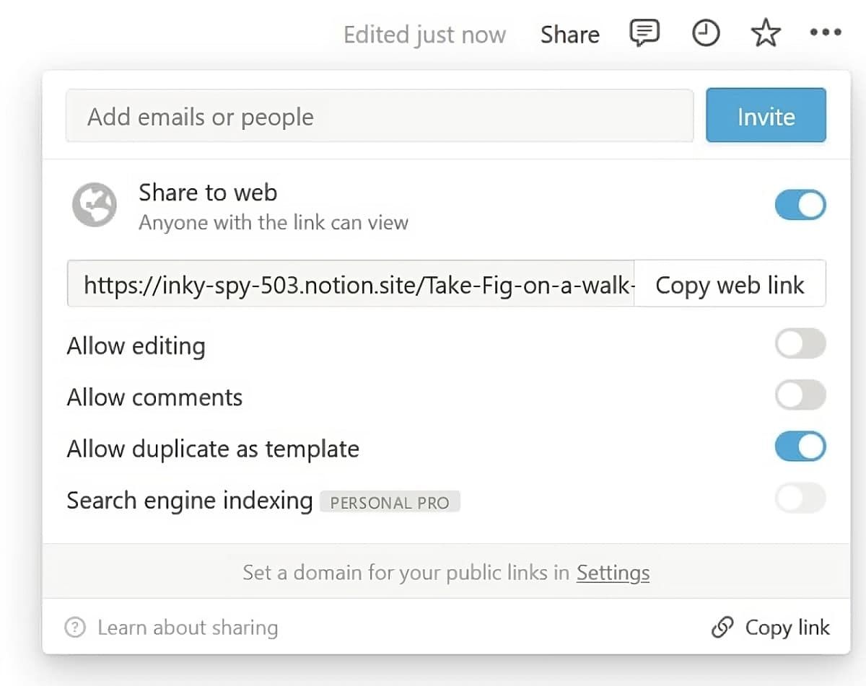Open the comments panel icon
Image resolution: width=866 pixels, height=686 pixels.
644,32
